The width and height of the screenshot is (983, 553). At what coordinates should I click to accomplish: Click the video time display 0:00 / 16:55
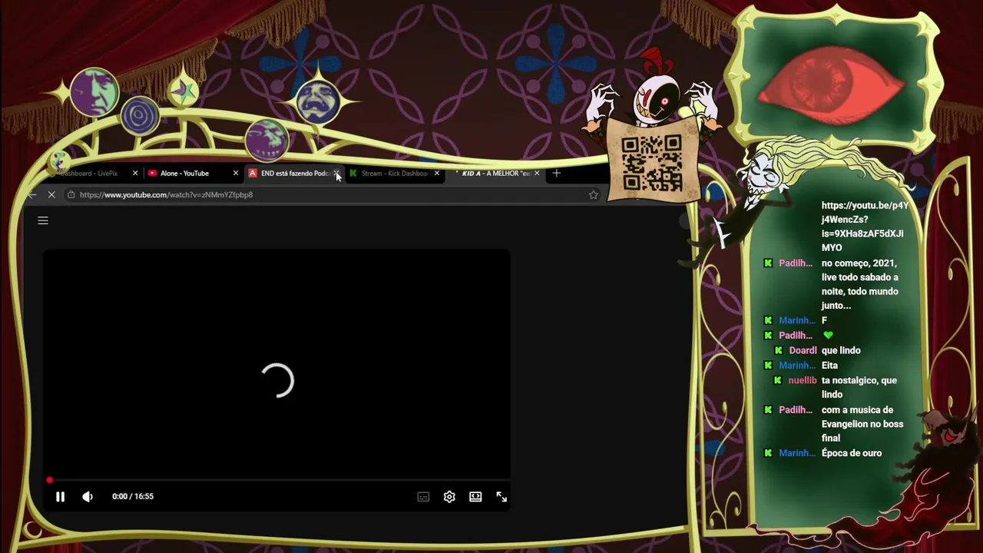[133, 497]
